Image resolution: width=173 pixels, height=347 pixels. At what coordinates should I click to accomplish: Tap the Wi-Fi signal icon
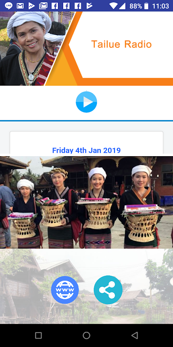(x=113, y=6)
